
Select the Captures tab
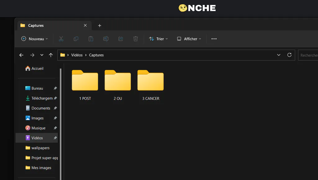[x=54, y=25]
